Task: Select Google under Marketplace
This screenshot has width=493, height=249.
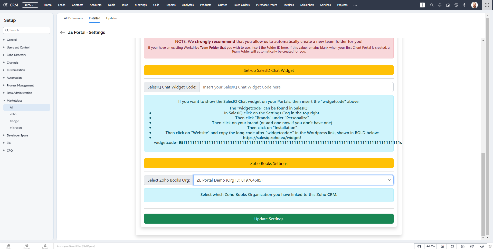Action: tap(14, 121)
